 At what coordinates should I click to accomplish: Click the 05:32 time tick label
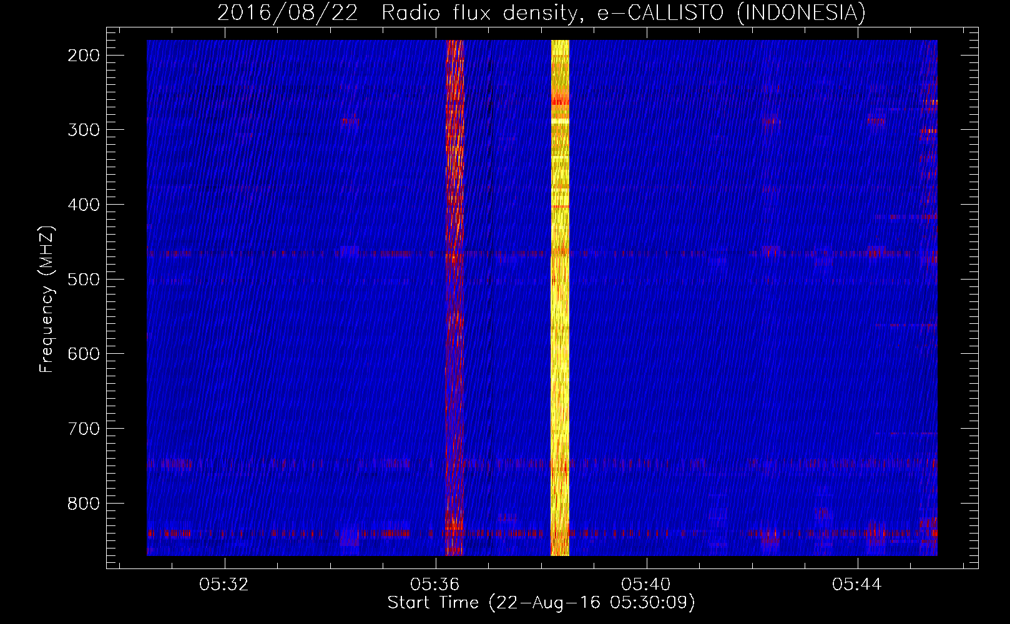click(x=224, y=585)
